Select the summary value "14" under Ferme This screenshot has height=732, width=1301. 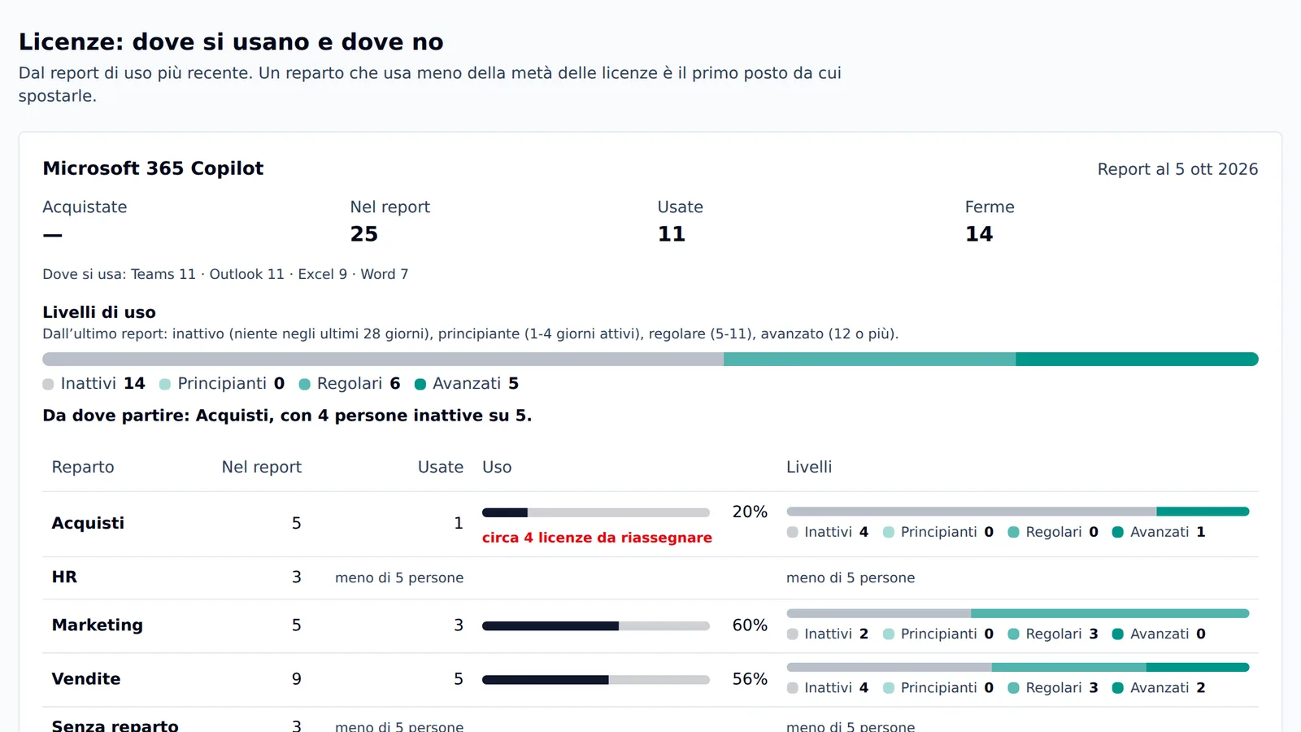(x=979, y=234)
